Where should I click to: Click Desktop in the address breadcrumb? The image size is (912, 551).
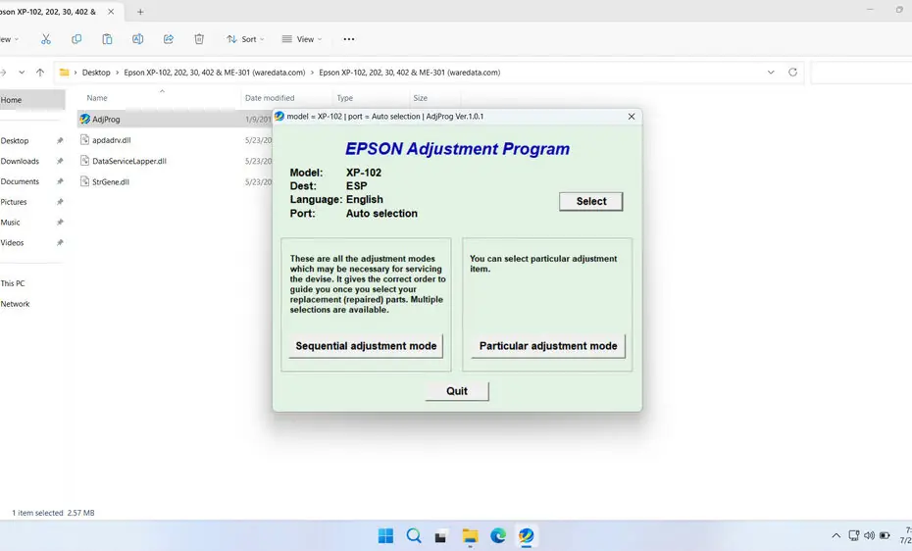click(96, 73)
